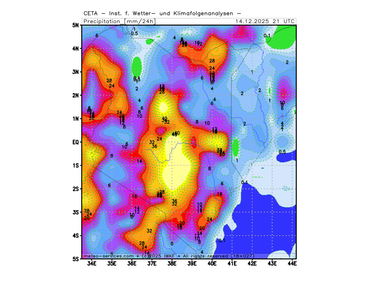Click the 2N latitude axis label
378x284 pixels.
click(75, 95)
